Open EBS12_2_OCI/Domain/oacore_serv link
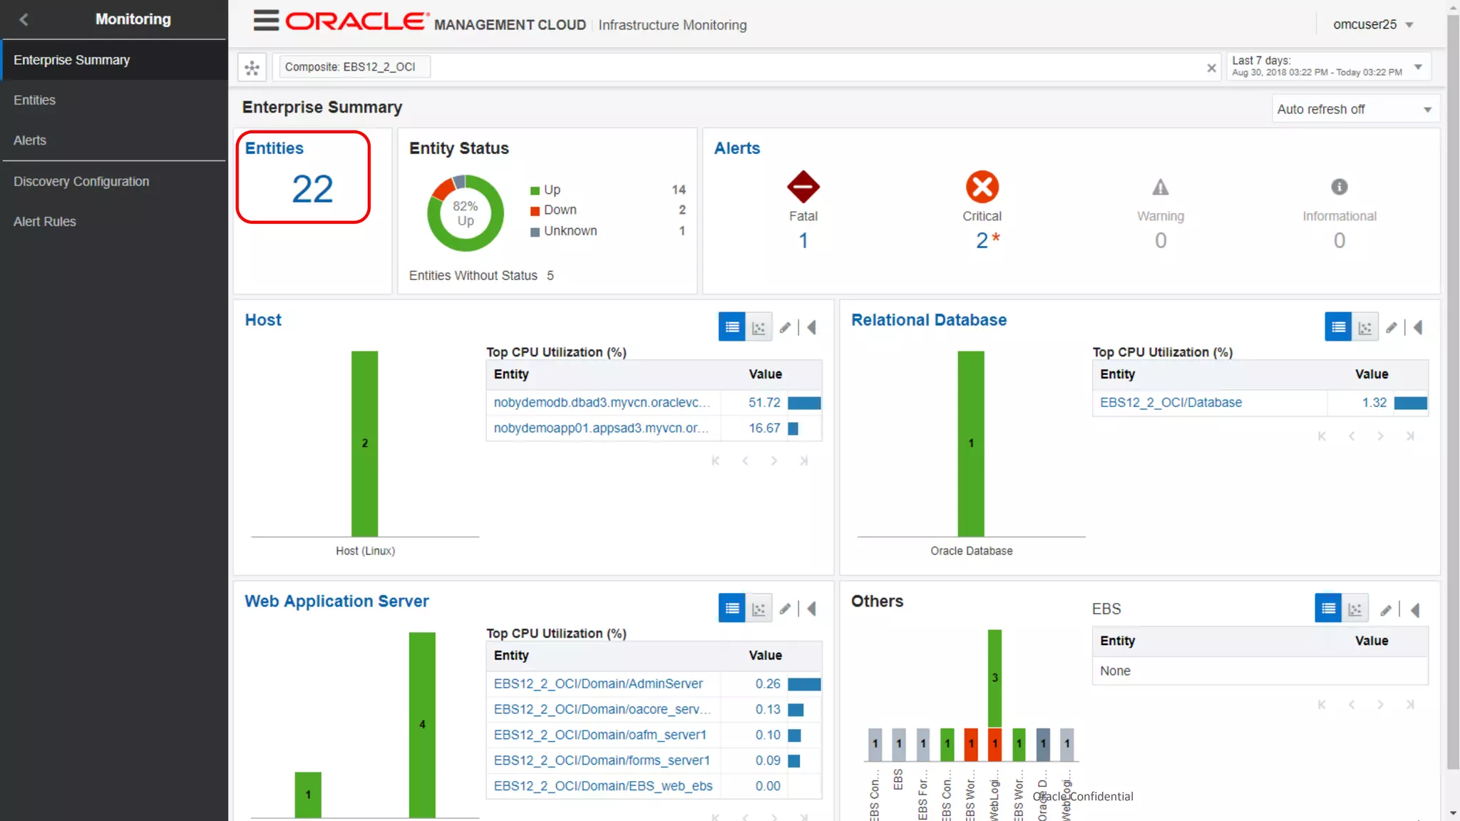Viewport: 1460px width, 821px height. pos(602,710)
